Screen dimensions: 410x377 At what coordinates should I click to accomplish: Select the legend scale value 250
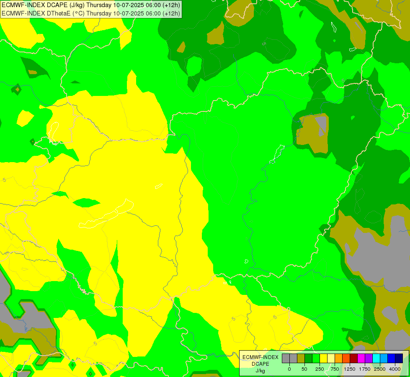coord(320,369)
